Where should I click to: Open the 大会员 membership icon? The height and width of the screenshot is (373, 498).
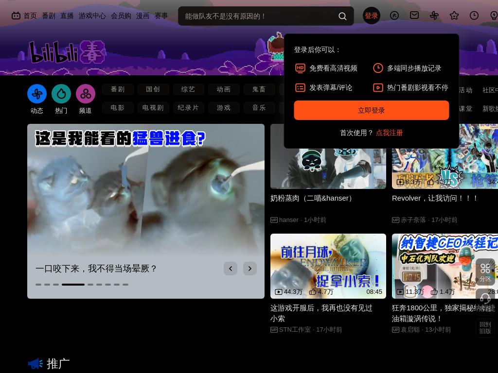coord(394,15)
